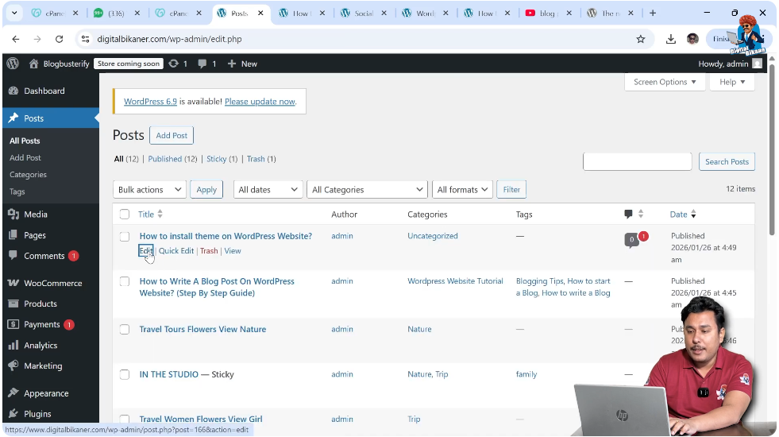
Task: Reload the page with refresh icon
Action: tap(59, 39)
